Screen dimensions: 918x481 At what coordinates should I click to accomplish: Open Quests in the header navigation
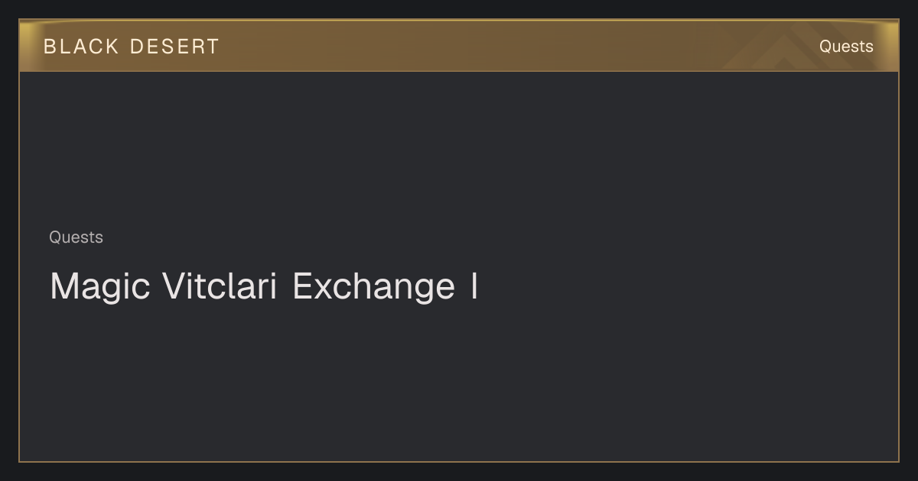coord(846,47)
